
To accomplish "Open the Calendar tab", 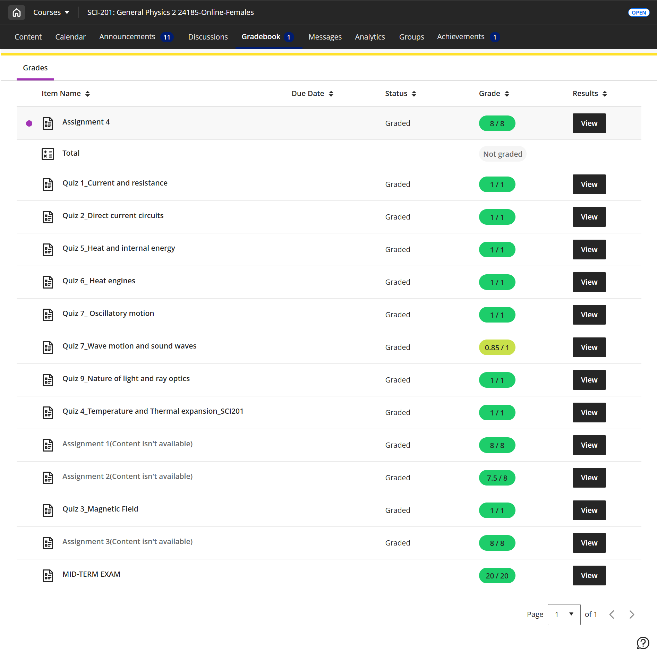I will (70, 37).
